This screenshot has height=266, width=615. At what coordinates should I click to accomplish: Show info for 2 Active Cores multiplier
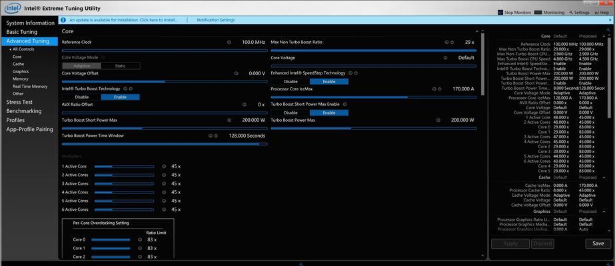pos(165,175)
